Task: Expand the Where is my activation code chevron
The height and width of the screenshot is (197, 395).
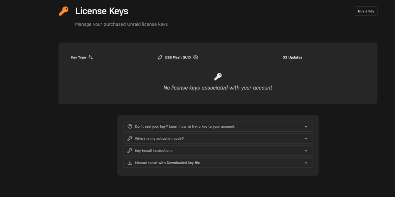Action: [306, 138]
